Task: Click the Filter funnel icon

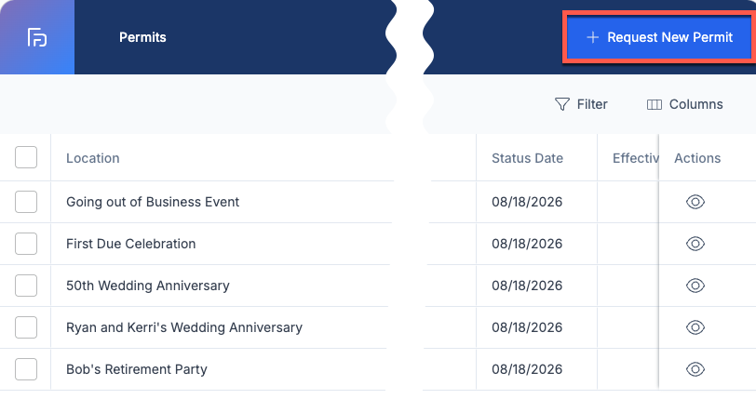Action: coord(561,104)
